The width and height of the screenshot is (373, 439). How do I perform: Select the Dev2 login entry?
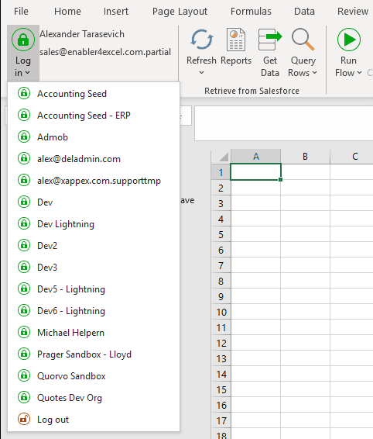click(x=94, y=246)
